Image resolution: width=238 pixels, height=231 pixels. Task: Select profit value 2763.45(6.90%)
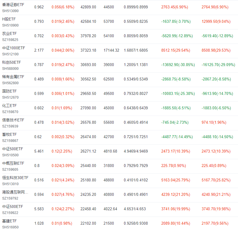[175, 7]
